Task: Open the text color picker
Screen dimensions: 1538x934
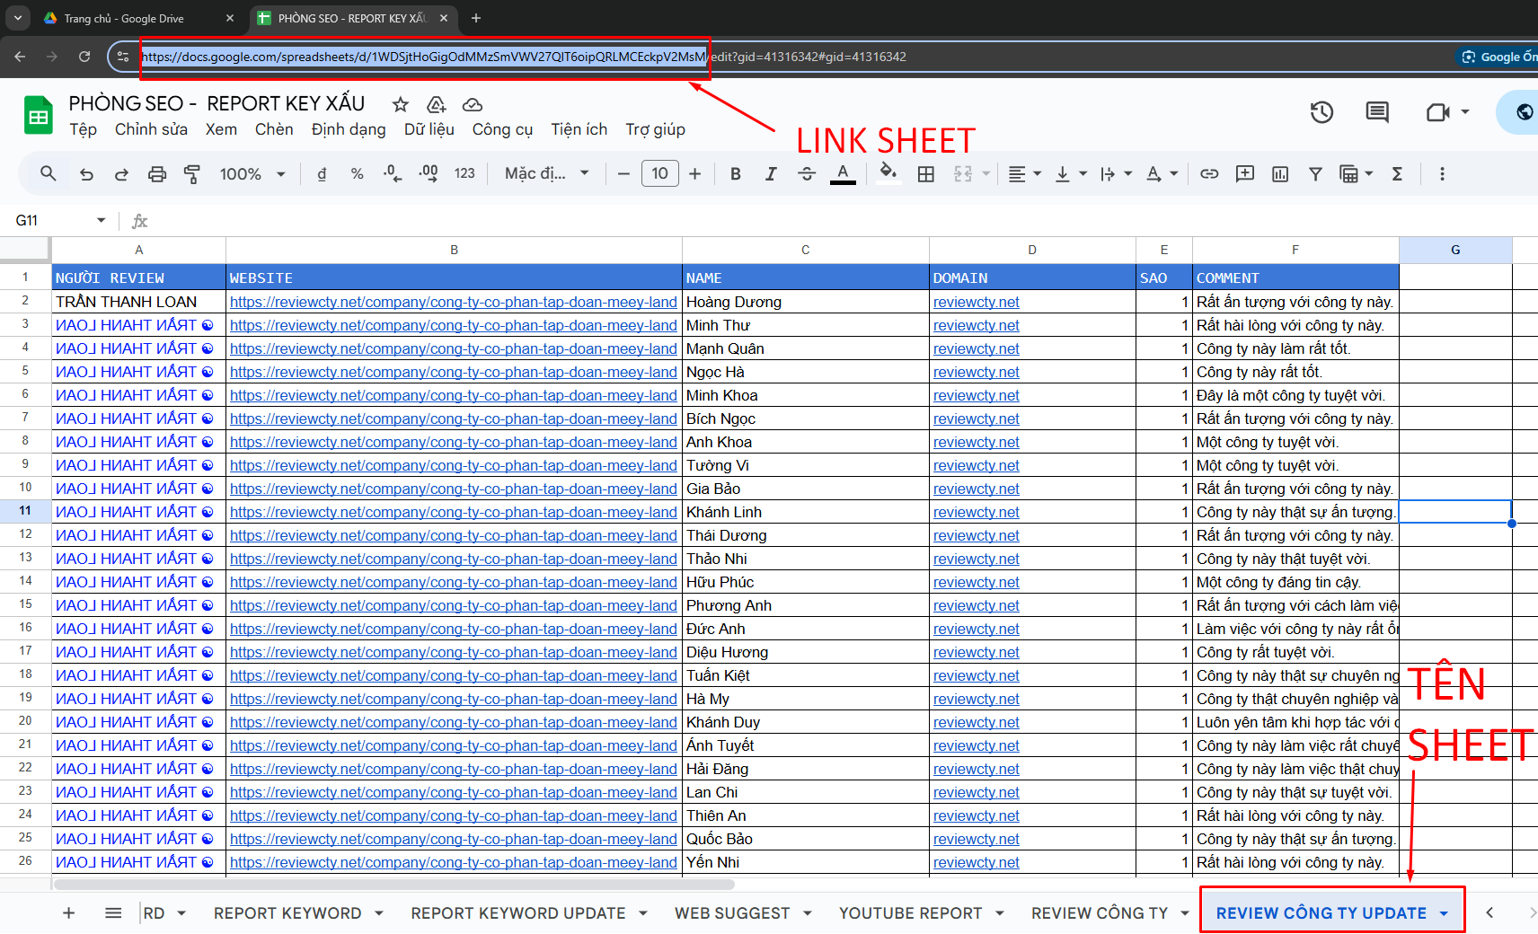Action: (x=843, y=173)
